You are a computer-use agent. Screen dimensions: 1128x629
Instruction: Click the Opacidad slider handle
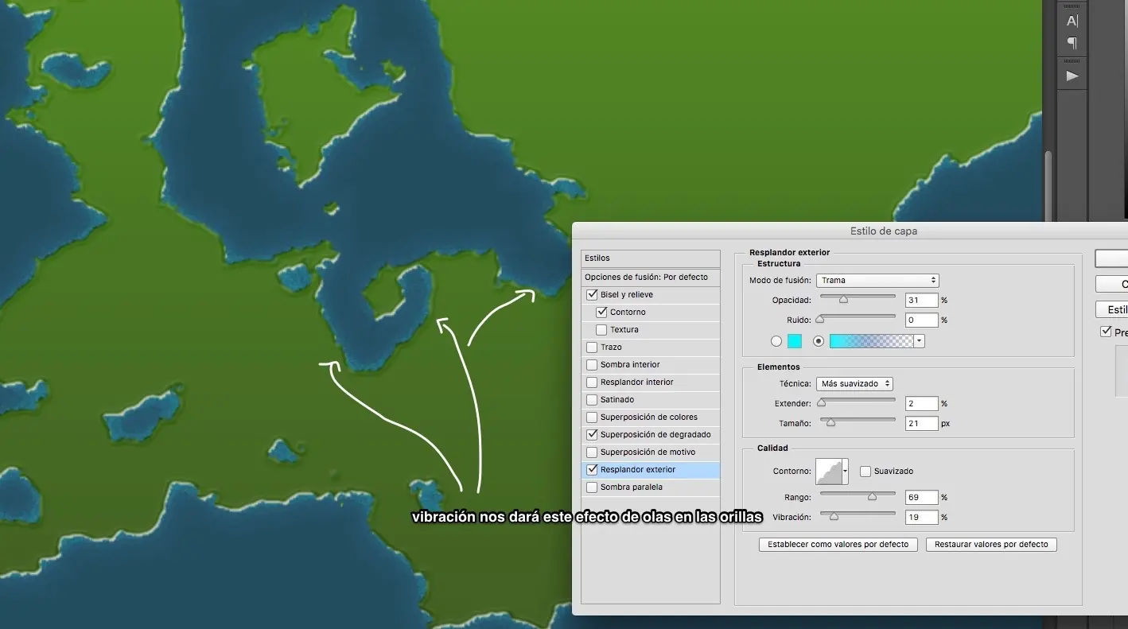(843, 300)
